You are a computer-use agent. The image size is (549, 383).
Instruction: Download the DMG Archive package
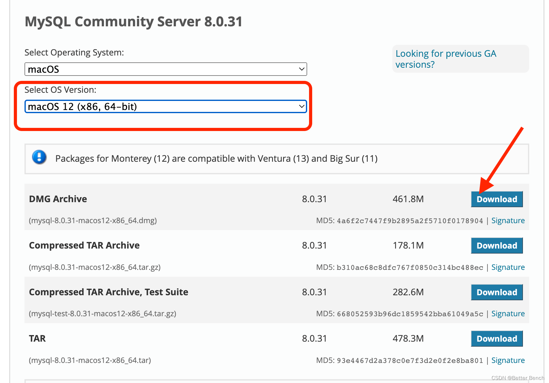(x=497, y=199)
